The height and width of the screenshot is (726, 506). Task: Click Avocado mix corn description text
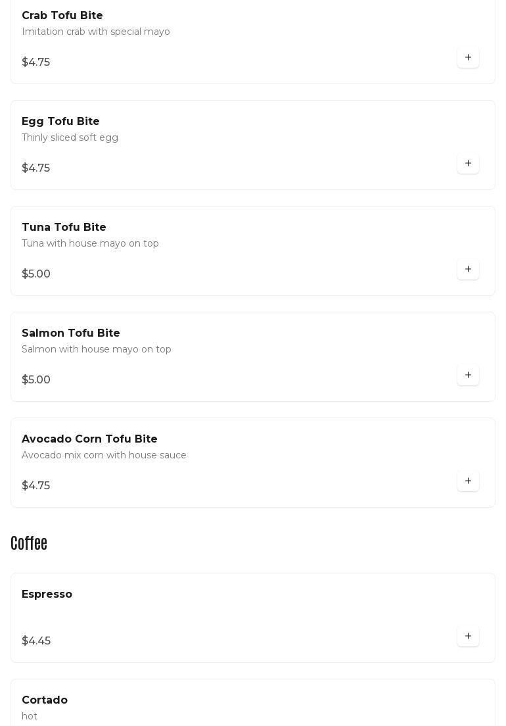(104, 456)
